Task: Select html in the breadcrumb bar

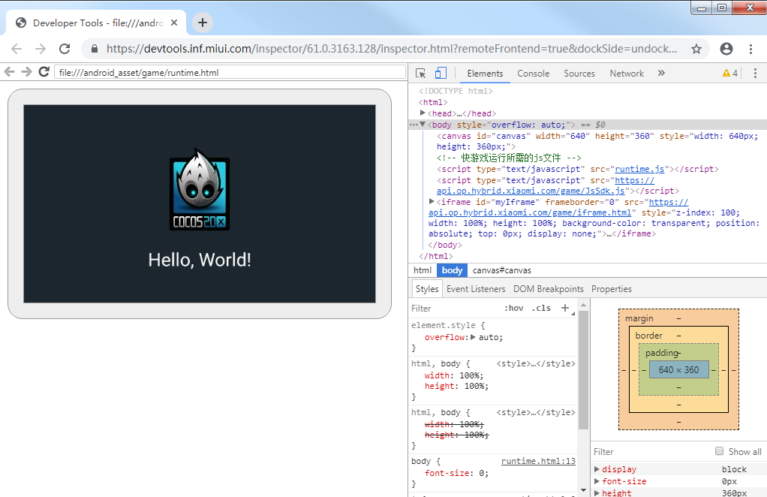Action: coord(422,270)
